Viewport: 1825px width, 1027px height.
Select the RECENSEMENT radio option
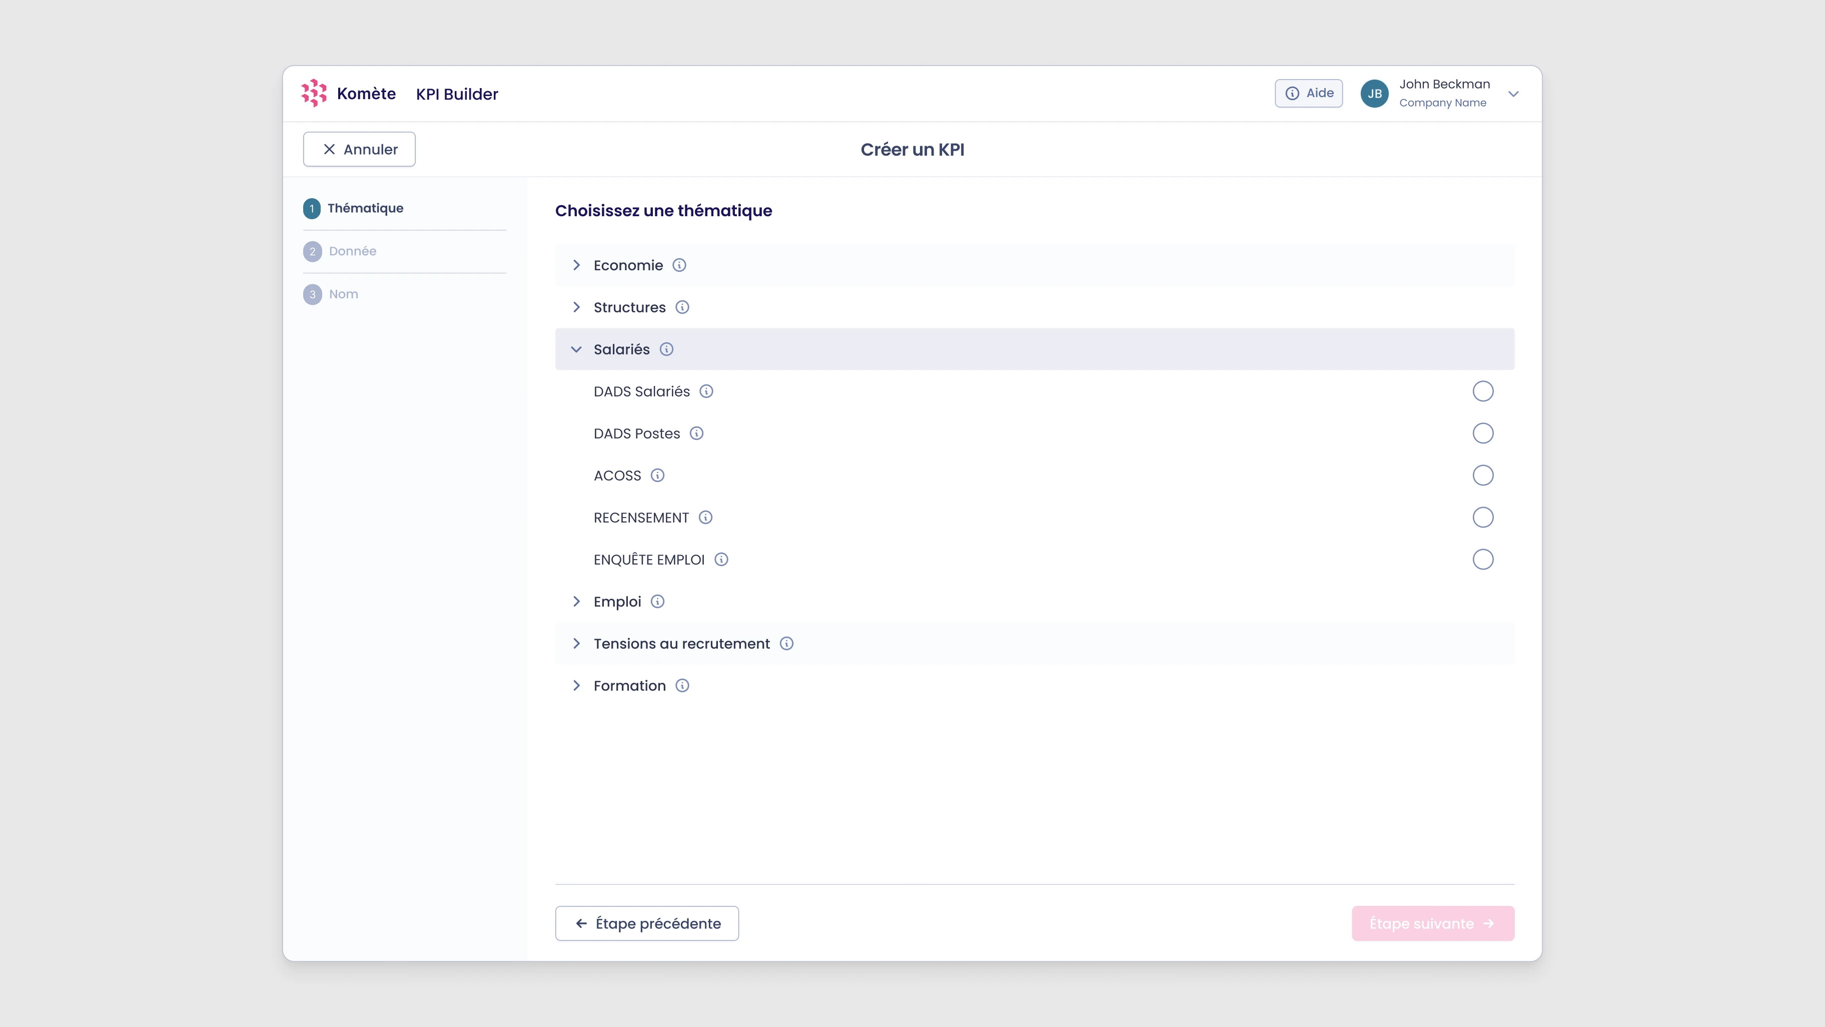tap(1482, 518)
